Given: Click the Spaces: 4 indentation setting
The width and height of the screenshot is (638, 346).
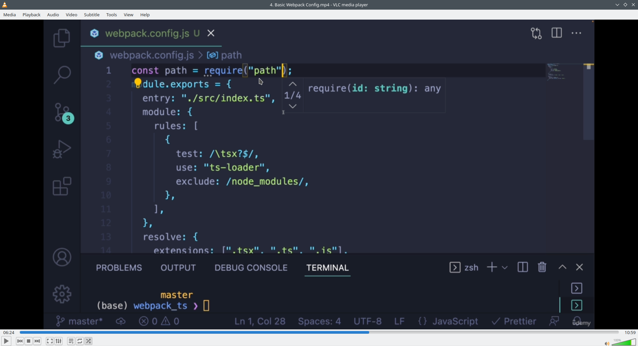Looking at the screenshot, I should [319, 321].
